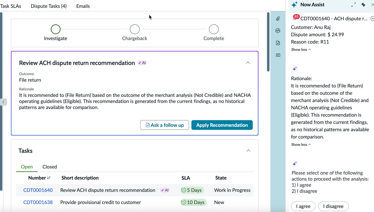
Task: Collapse rationale text with Show less
Action: (301, 144)
